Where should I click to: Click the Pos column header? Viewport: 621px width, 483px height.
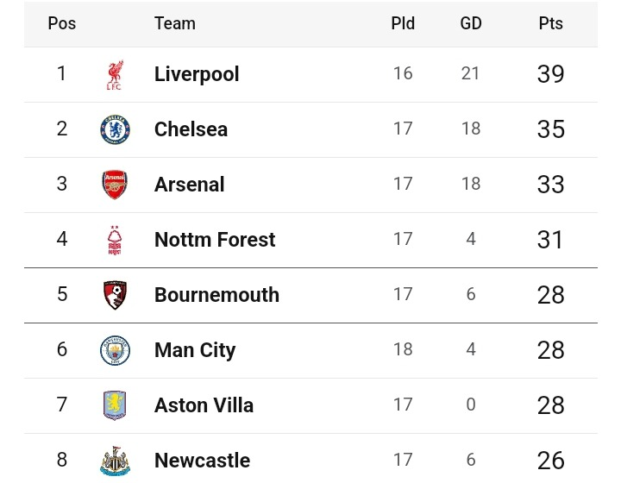62,23
